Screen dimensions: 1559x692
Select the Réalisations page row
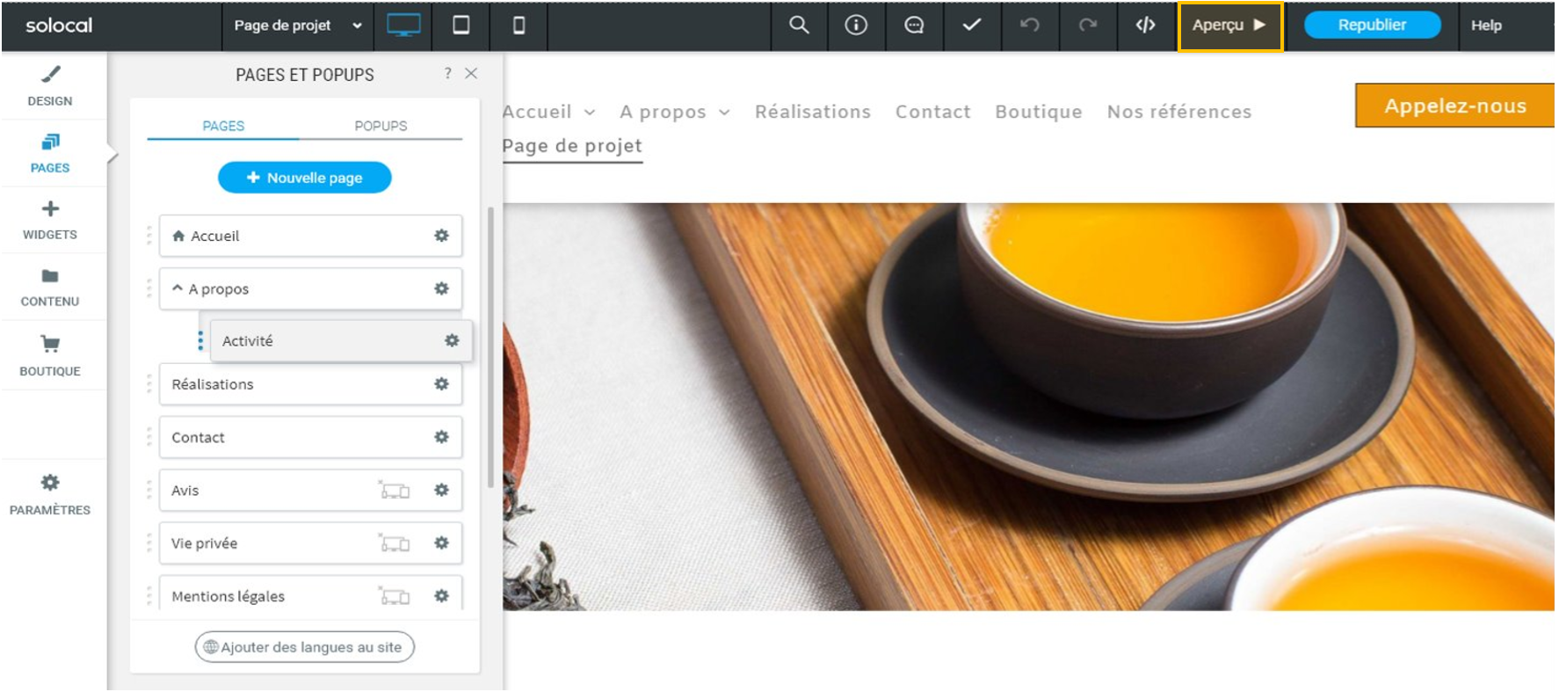(310, 384)
